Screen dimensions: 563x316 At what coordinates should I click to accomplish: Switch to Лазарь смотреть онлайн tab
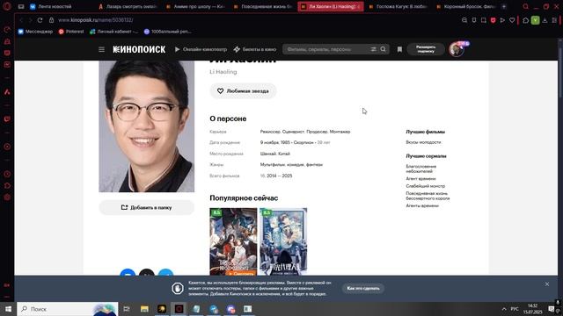(x=128, y=6)
